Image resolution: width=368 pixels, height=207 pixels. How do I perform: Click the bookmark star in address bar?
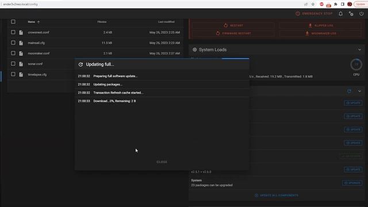pyautogui.click(x=313, y=4)
